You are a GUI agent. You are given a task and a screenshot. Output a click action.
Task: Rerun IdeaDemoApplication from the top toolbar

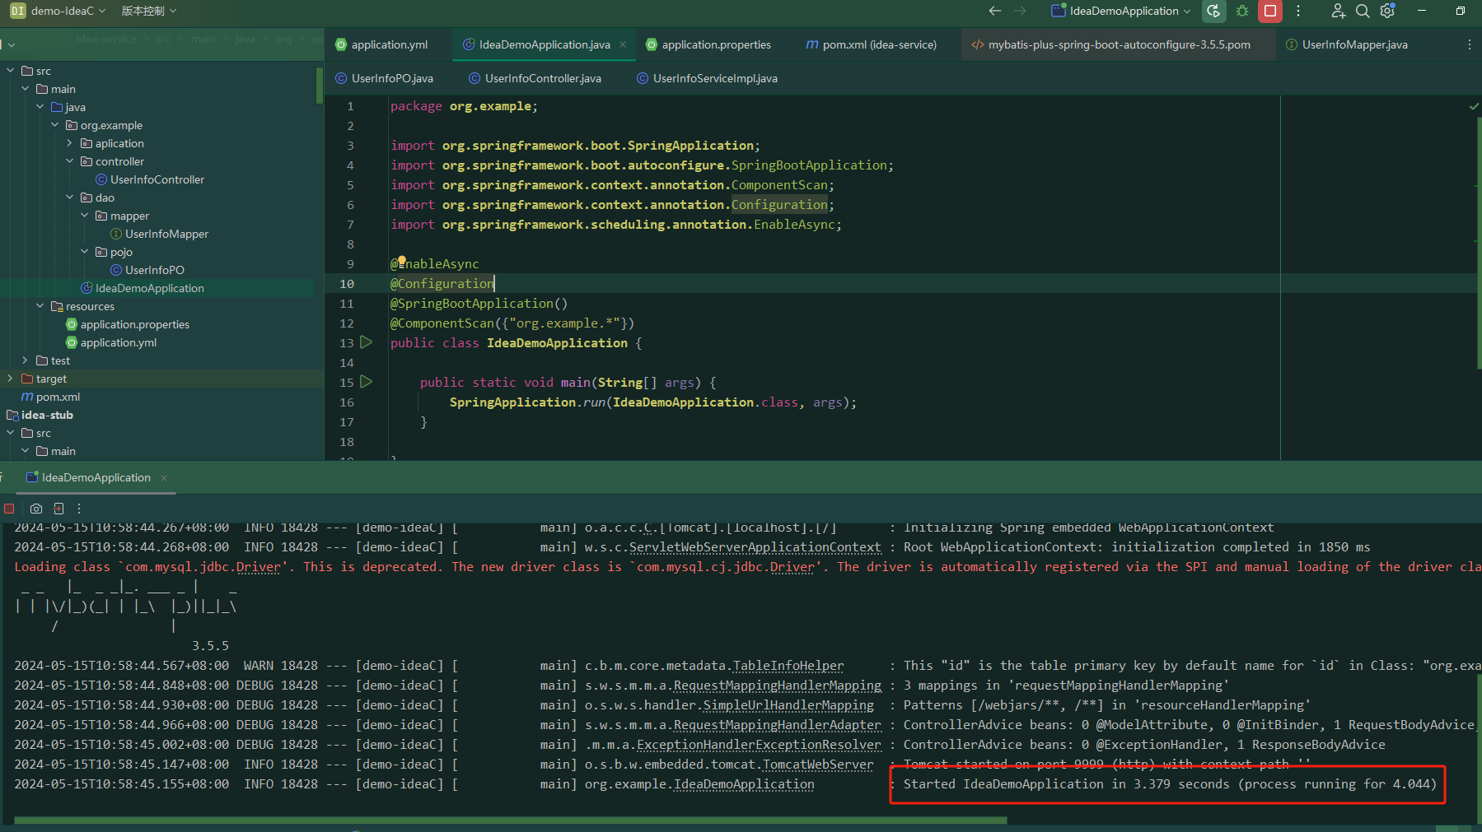pos(1213,11)
